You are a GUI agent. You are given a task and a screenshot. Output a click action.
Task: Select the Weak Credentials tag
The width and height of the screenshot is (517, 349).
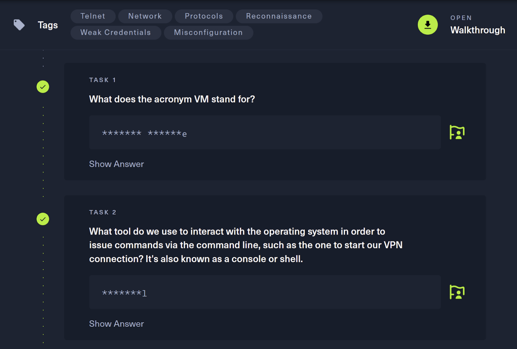[x=115, y=33]
